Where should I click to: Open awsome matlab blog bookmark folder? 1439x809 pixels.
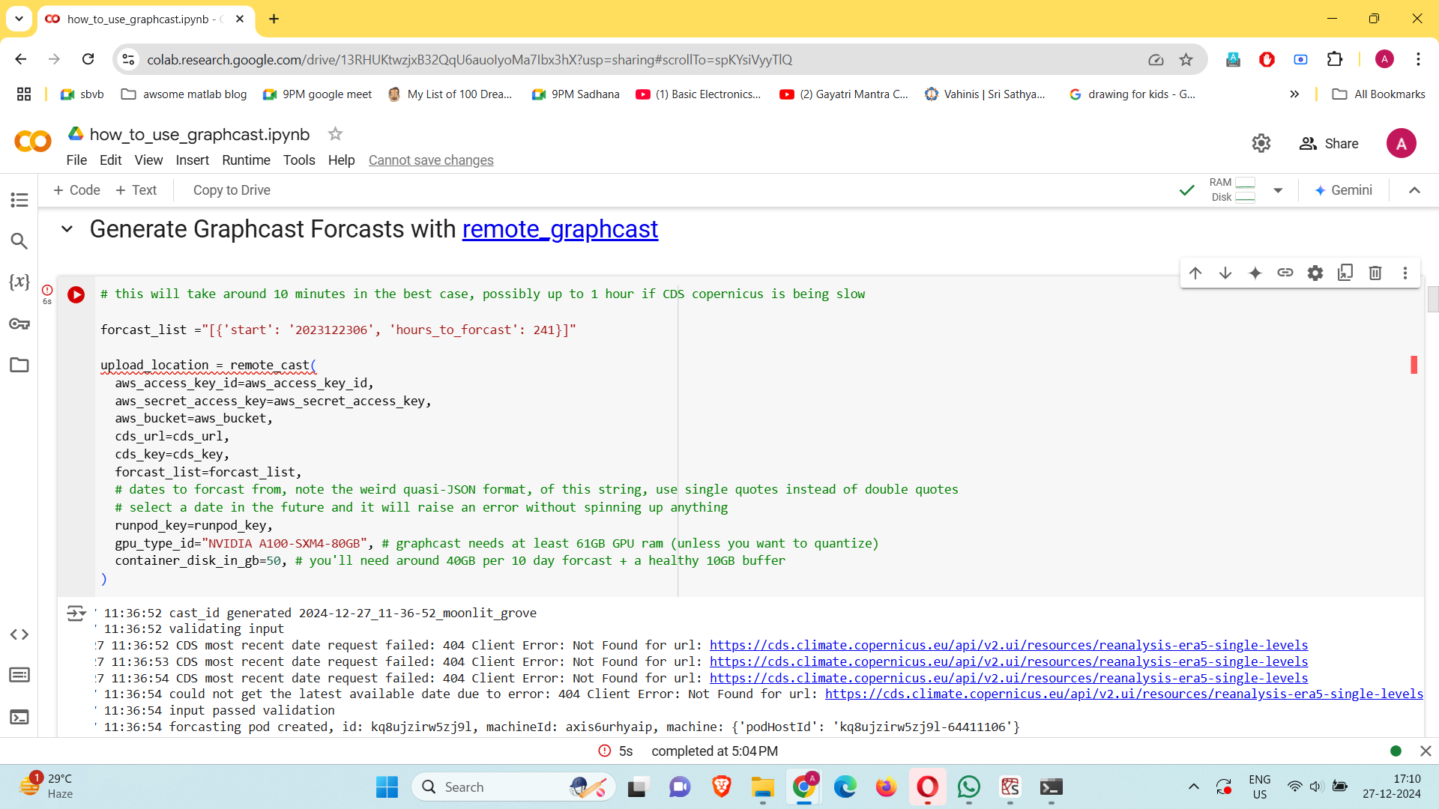[184, 94]
